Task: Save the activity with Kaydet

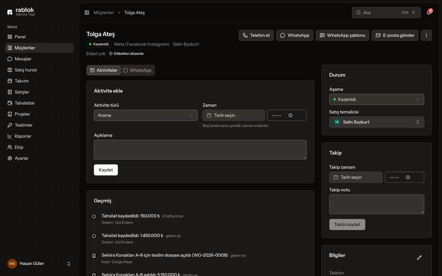Action: click(x=106, y=170)
